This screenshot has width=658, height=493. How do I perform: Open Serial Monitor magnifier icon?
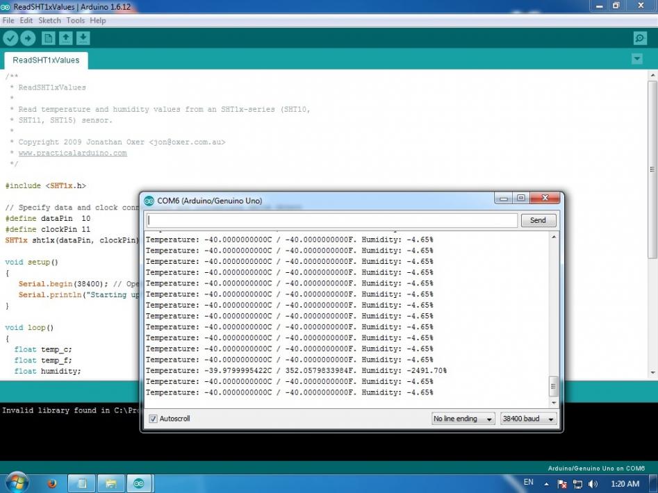(x=640, y=38)
